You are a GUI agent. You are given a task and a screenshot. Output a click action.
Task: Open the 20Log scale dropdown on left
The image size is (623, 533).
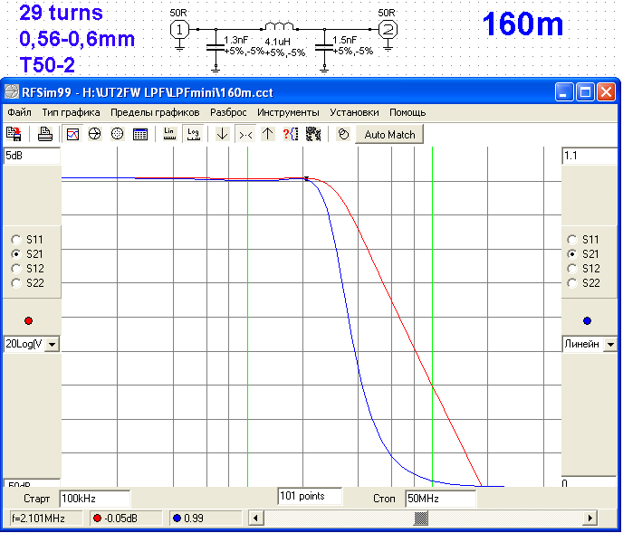(x=51, y=344)
